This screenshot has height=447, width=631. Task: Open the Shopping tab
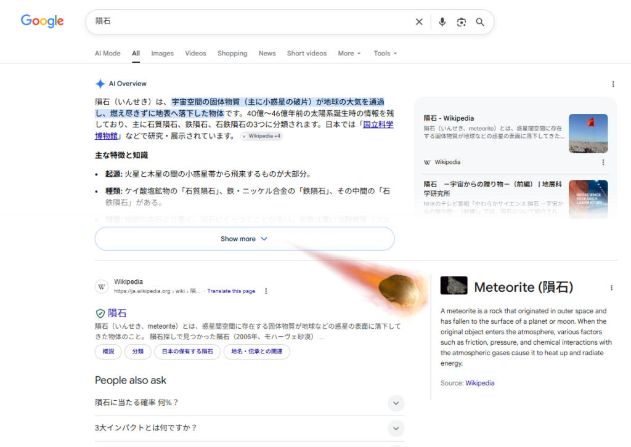[x=232, y=53]
